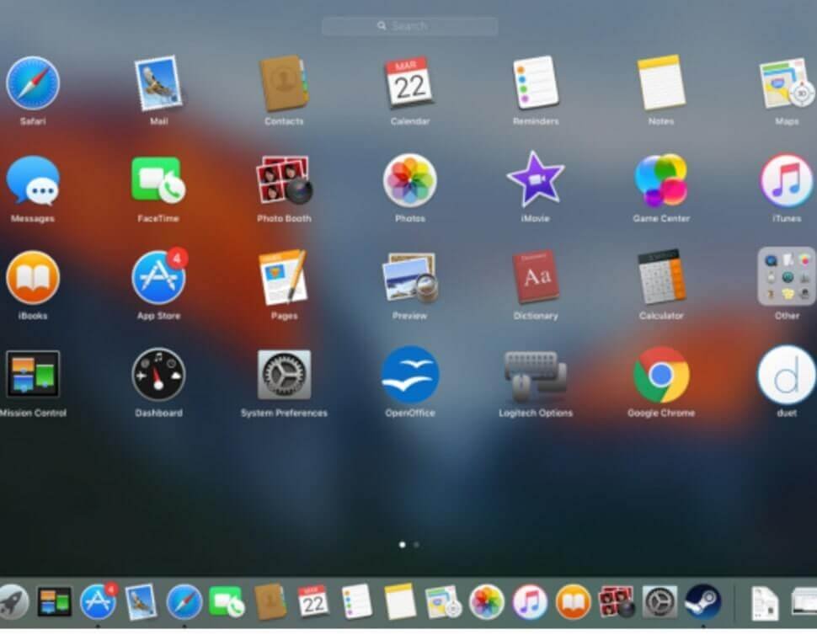The width and height of the screenshot is (817, 635).
Task: Open Game Center
Action: (661, 181)
